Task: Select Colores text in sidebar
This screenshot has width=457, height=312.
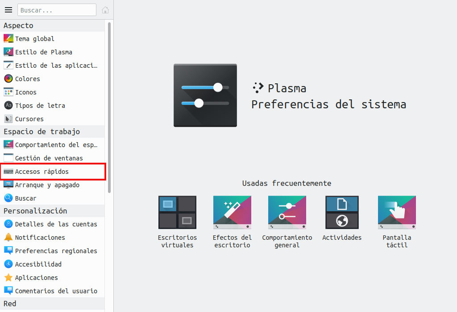Action: [x=27, y=79]
